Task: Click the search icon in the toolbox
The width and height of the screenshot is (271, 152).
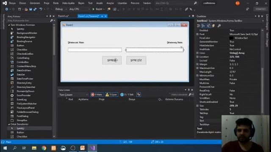Action: coord(52,21)
